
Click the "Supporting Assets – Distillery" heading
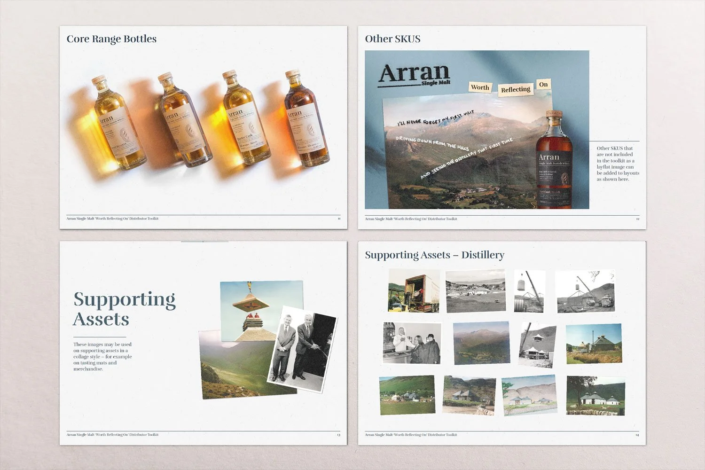coord(435,255)
